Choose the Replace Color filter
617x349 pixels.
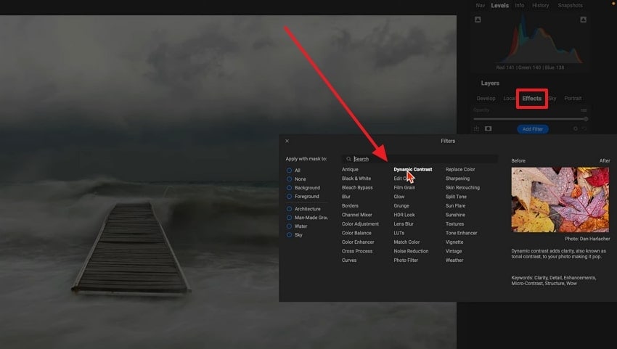460,170
